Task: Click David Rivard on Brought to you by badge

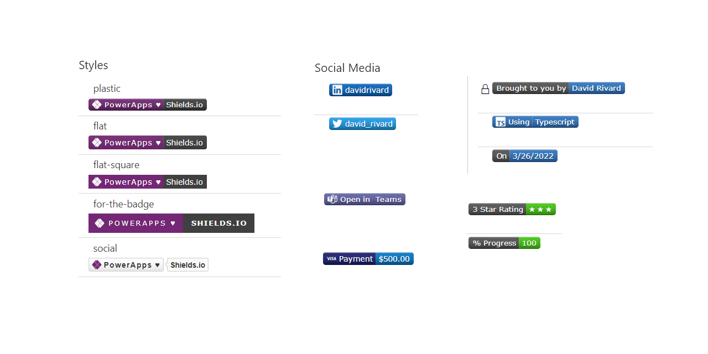Action: point(597,88)
